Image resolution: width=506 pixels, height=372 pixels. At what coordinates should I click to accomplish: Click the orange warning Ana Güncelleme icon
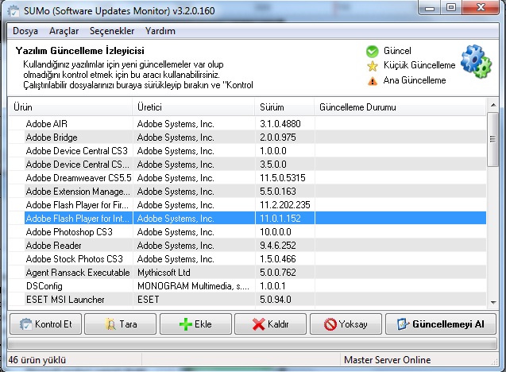372,81
